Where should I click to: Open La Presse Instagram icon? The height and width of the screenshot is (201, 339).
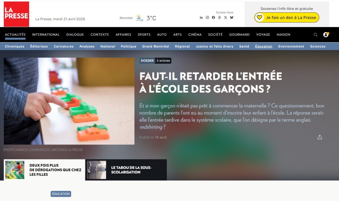pos(207,18)
